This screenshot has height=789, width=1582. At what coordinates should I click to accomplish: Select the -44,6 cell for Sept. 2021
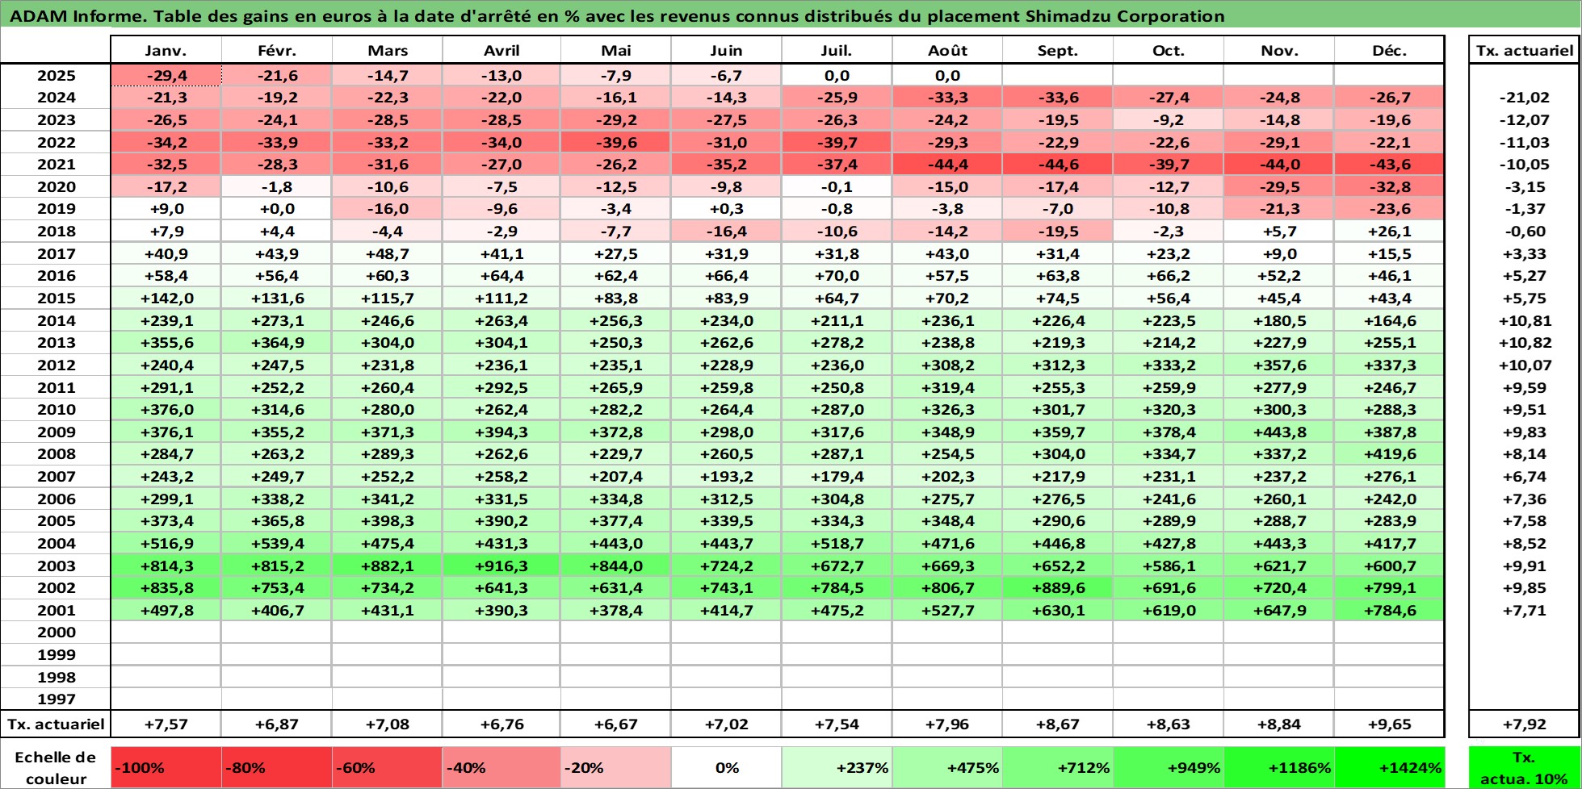(x=1058, y=165)
